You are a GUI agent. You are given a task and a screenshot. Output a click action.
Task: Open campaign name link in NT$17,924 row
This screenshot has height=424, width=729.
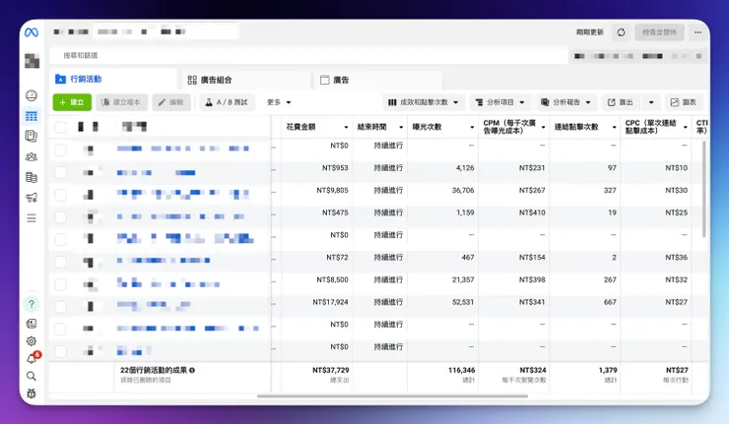(x=154, y=305)
